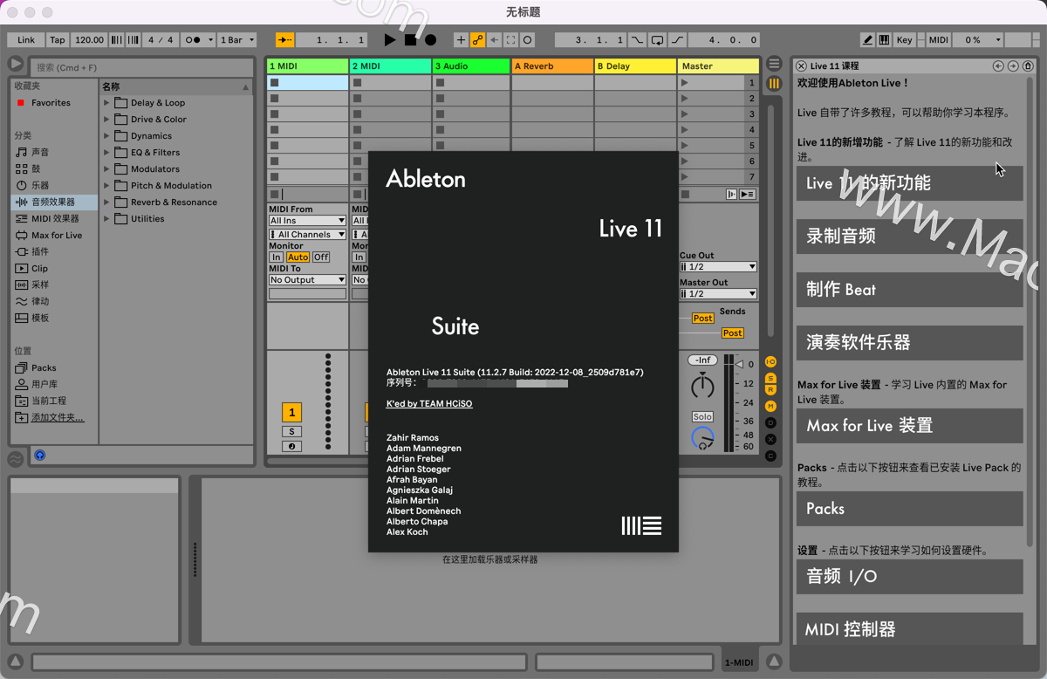The height and width of the screenshot is (679, 1047).
Task: Start playback with the Play button
Action: 390,40
